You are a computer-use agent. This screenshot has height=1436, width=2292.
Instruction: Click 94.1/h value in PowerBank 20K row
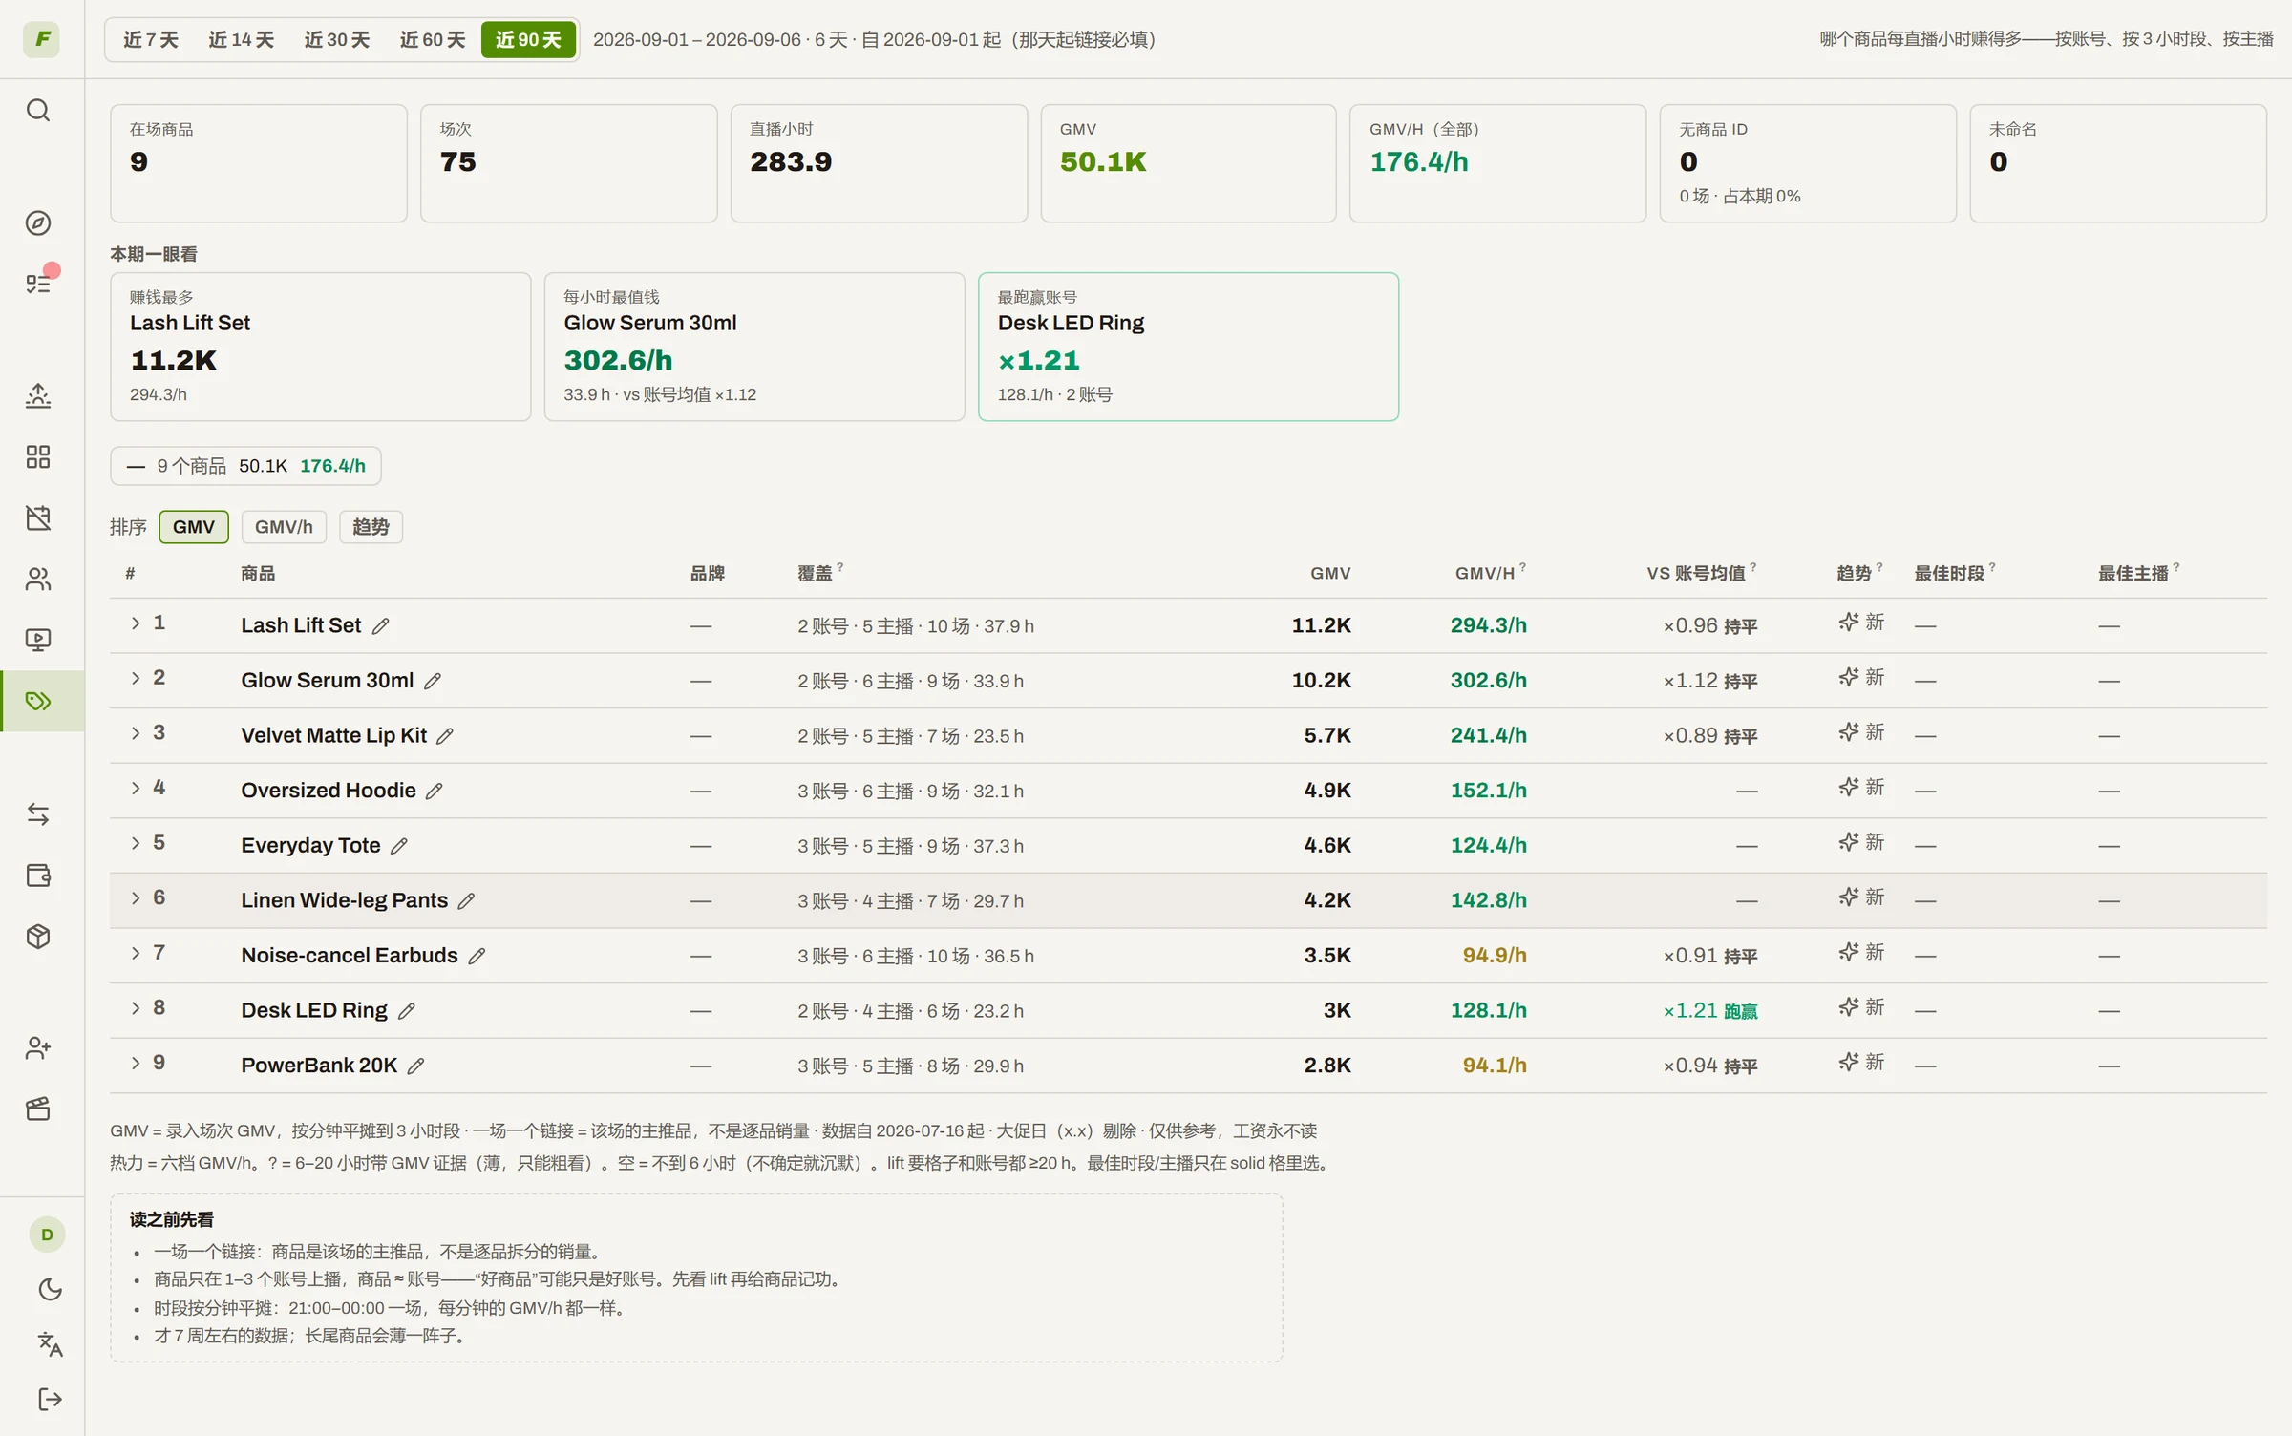(x=1495, y=1066)
